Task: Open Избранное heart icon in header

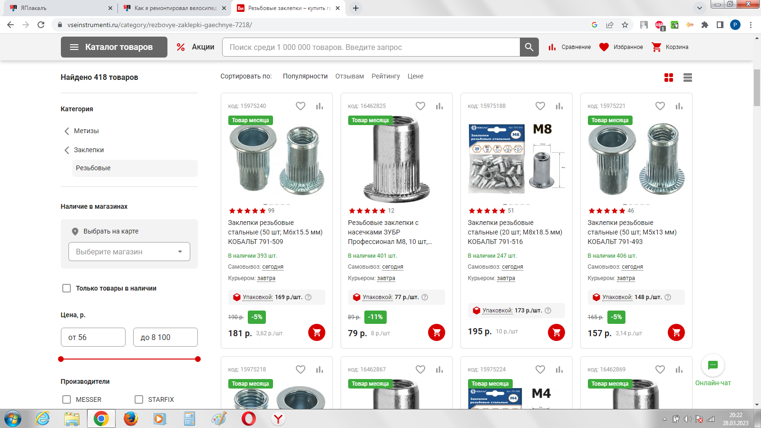Action: pos(604,47)
